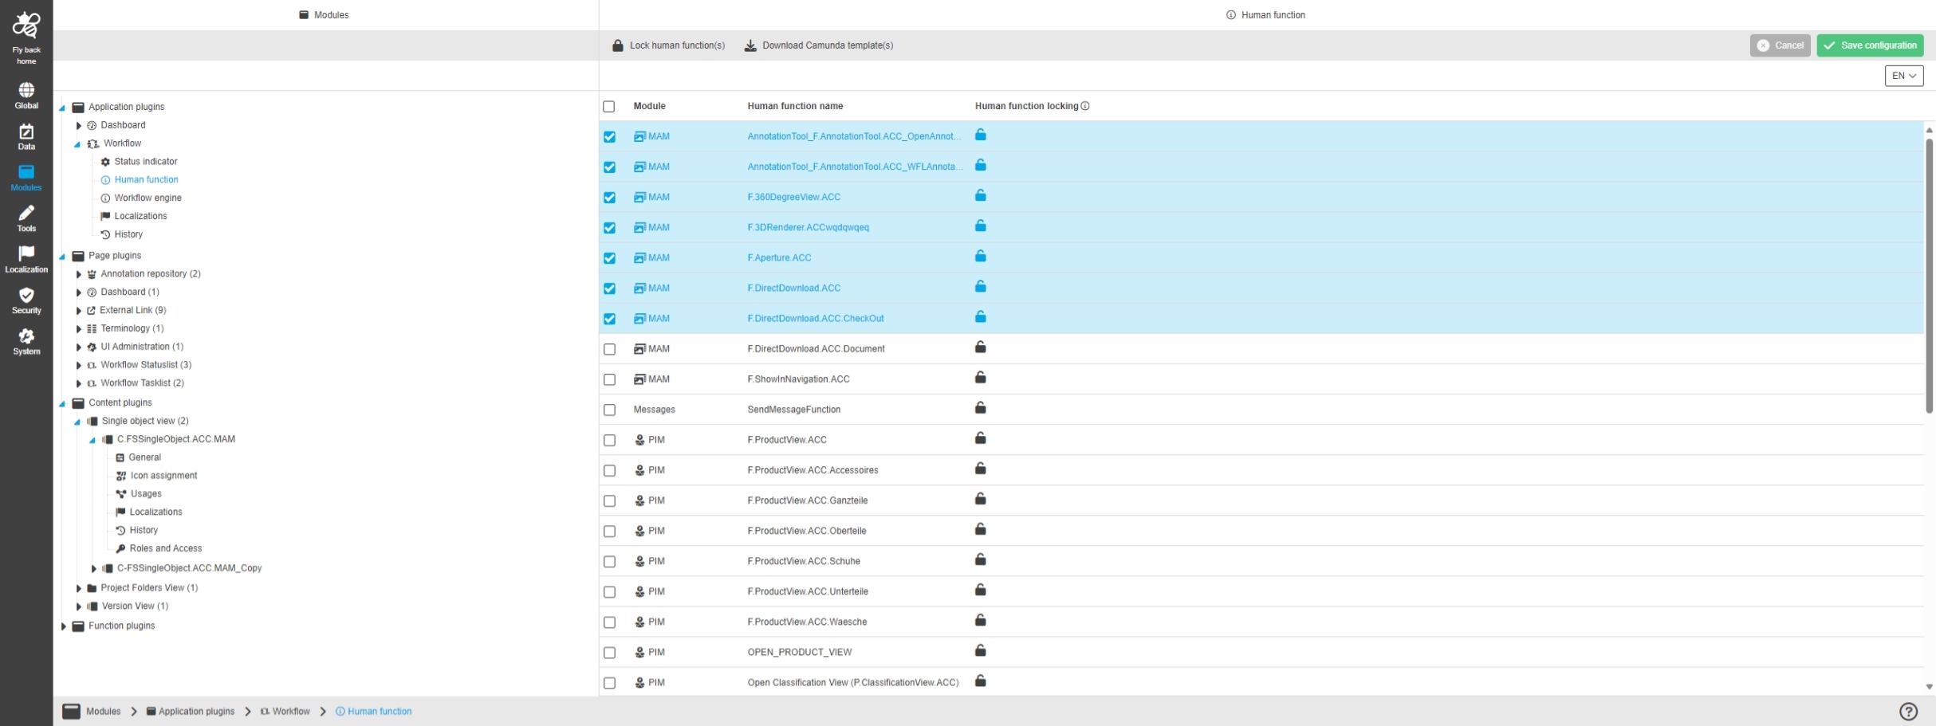Open the Security shield section
This screenshot has height=726, width=1936.
(x=26, y=300)
